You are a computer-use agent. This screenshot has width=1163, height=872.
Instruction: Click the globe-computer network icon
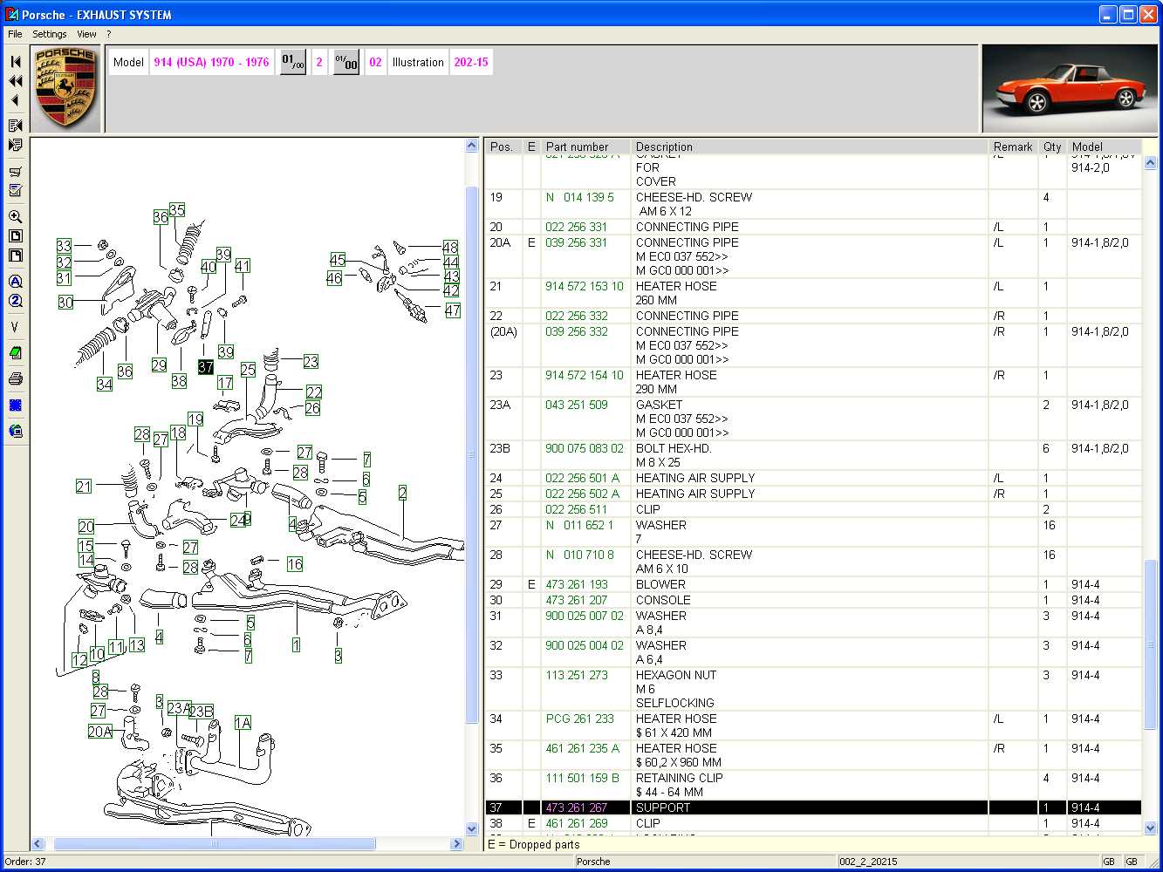coord(15,431)
